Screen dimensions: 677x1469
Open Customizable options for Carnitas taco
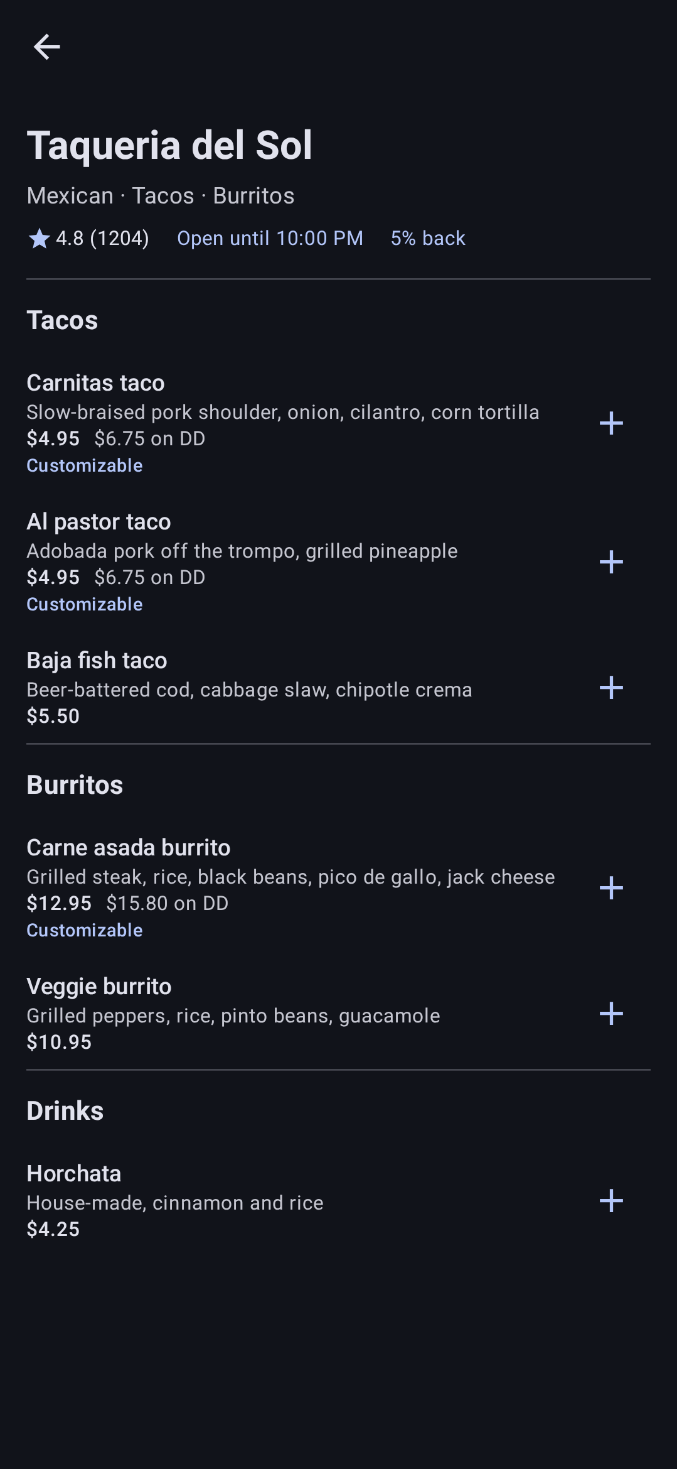point(85,465)
